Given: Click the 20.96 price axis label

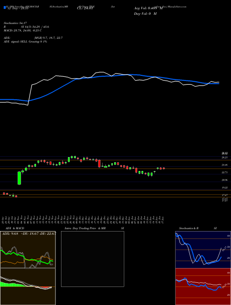Looking at the screenshot, I should 225,180.
